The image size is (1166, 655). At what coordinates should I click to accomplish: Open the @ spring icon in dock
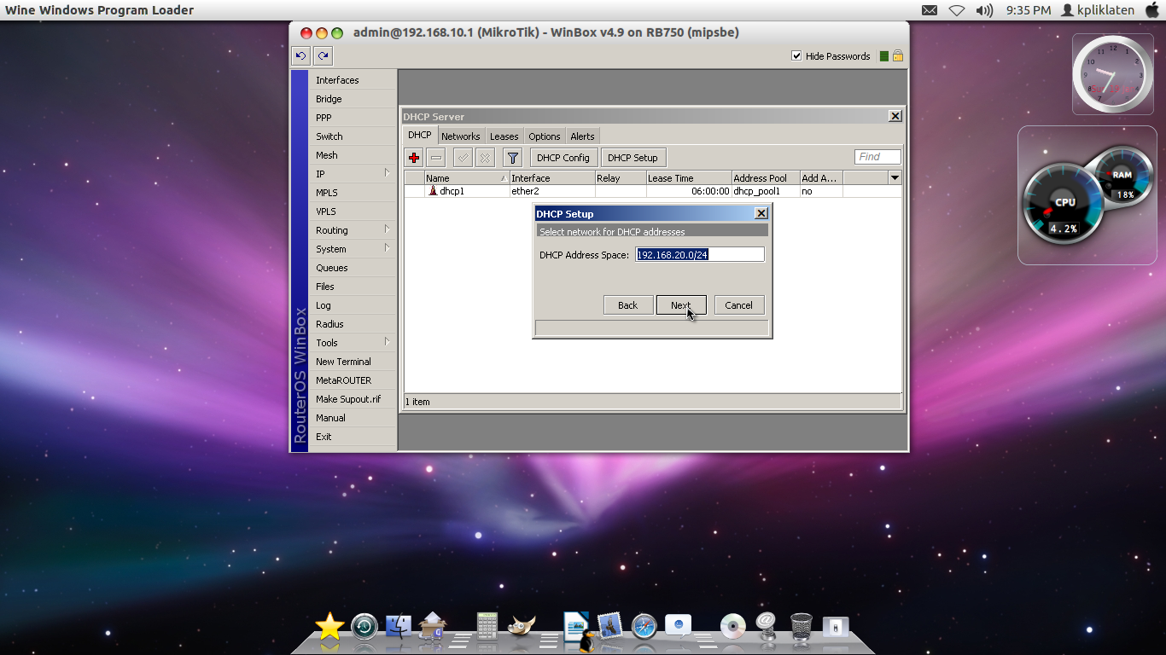pos(766,627)
